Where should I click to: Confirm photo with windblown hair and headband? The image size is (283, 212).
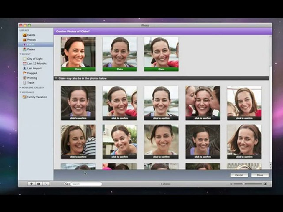pyautogui.click(x=244, y=142)
